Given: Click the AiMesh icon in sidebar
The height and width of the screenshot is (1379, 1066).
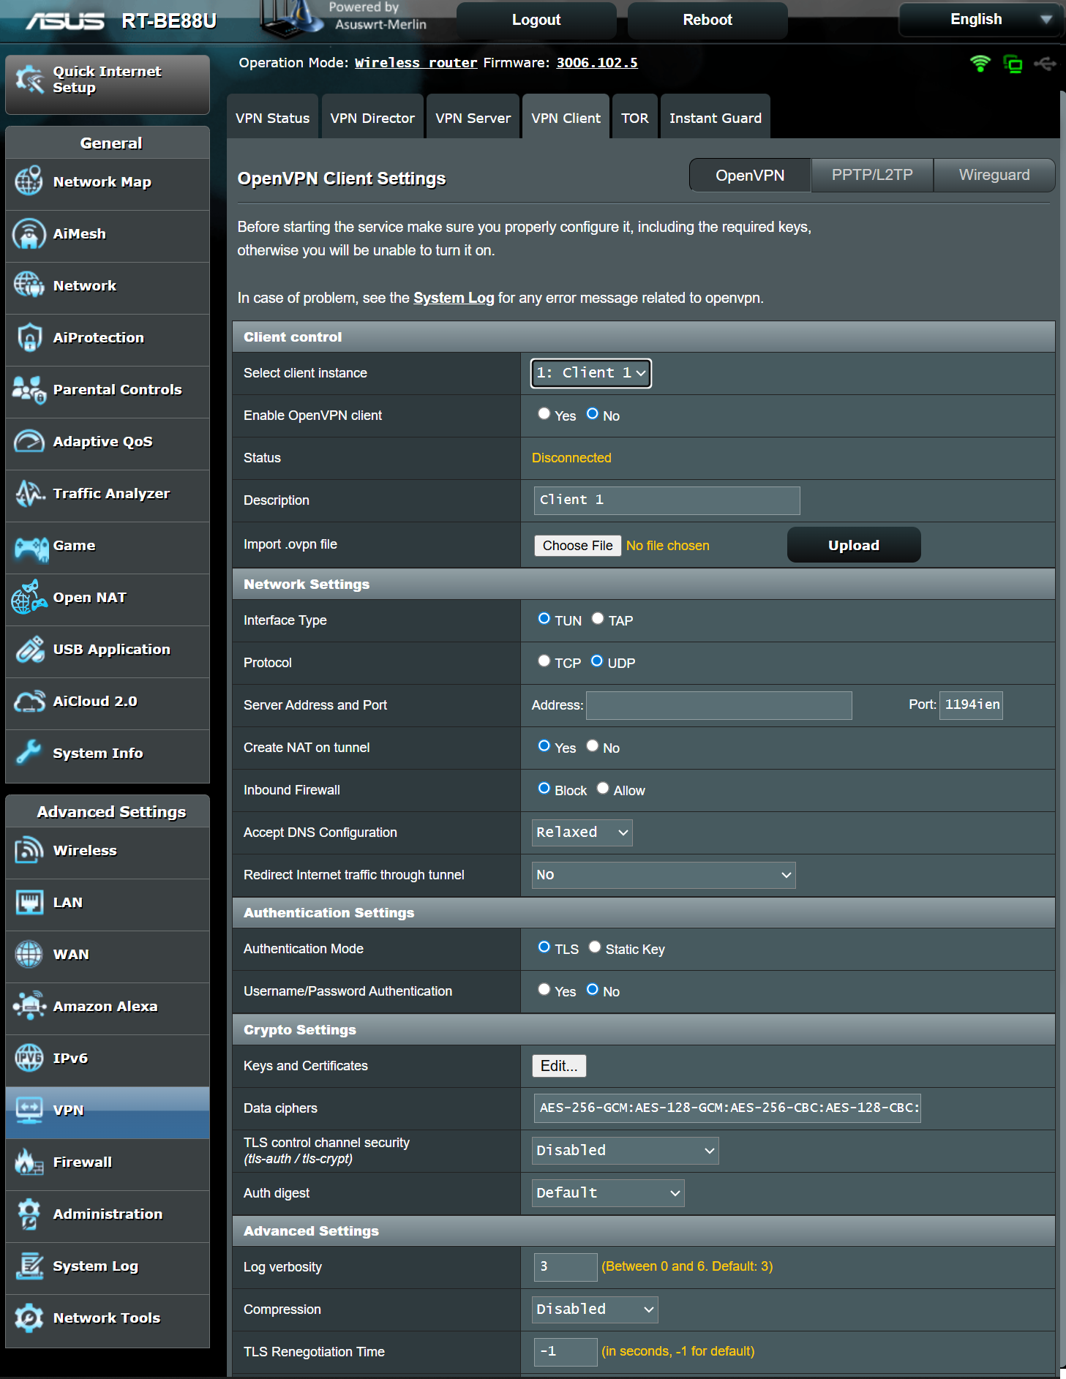Looking at the screenshot, I should click(29, 234).
